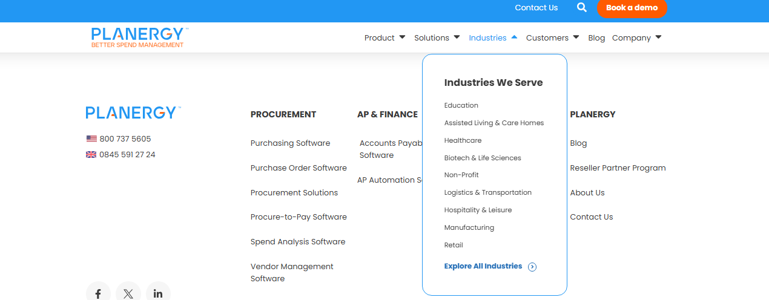Click the Book a demo button
This screenshot has height=300, width=769.
pyautogui.click(x=632, y=8)
